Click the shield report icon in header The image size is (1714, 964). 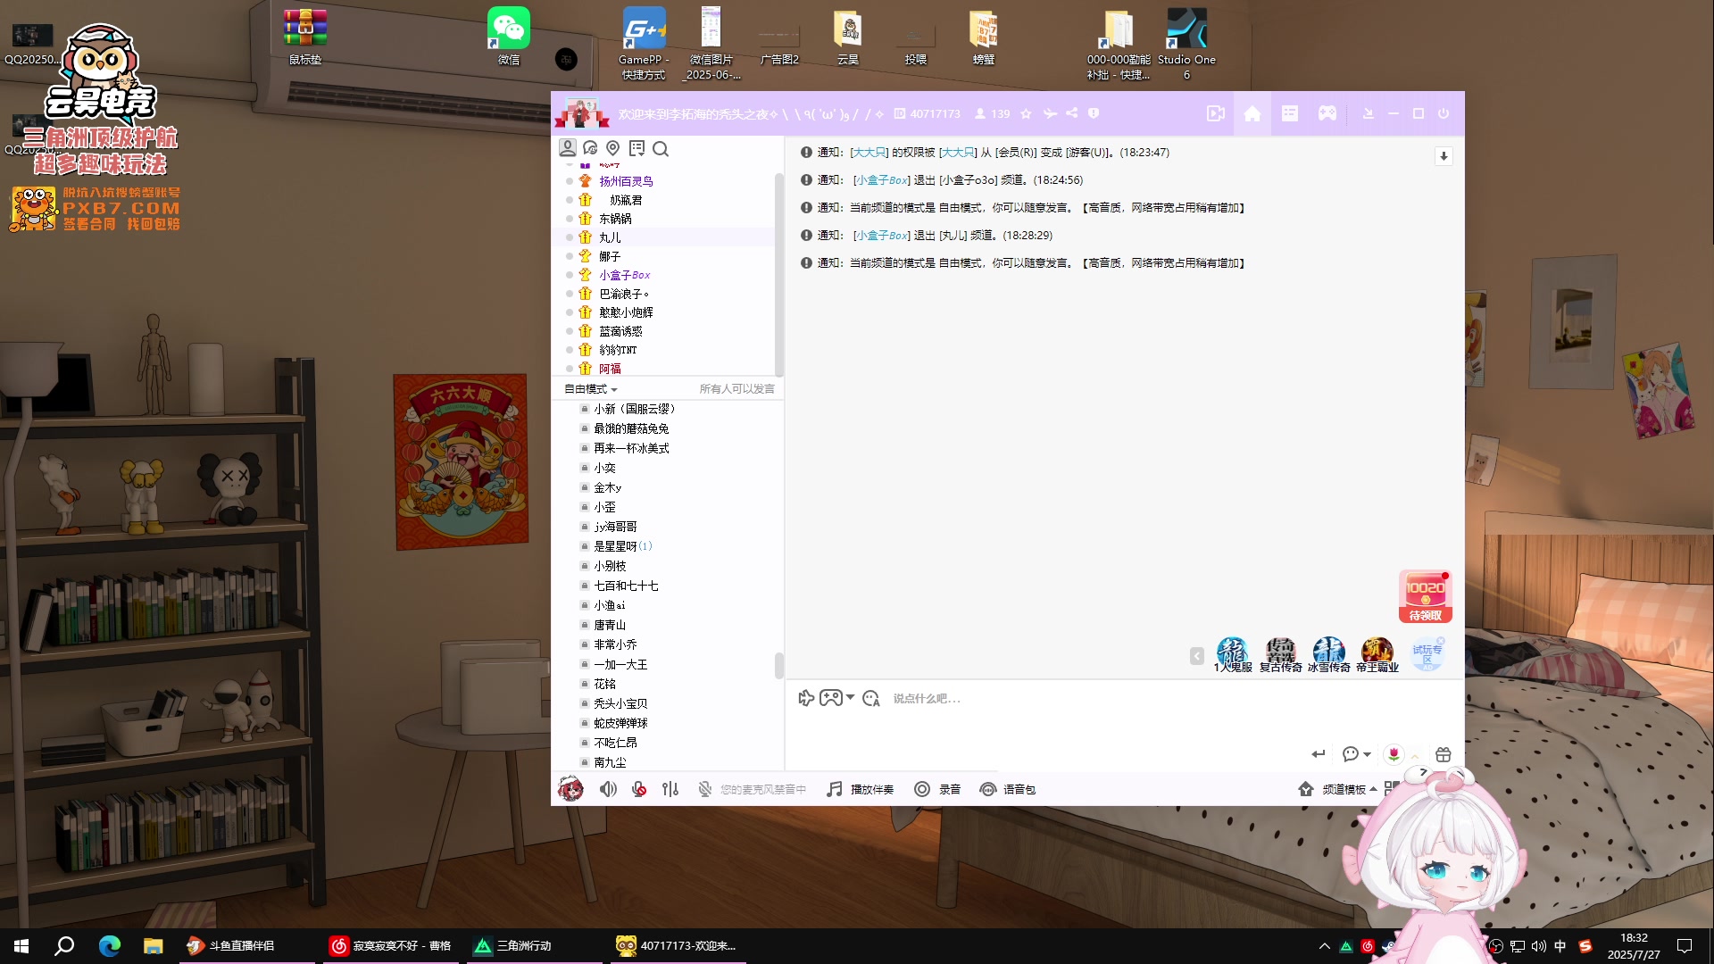1094,113
